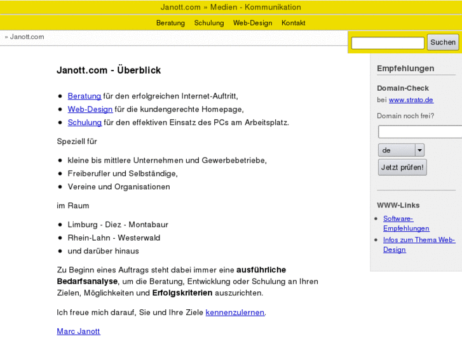
Task: Follow the Beratung link in the list
Action: tap(85, 96)
